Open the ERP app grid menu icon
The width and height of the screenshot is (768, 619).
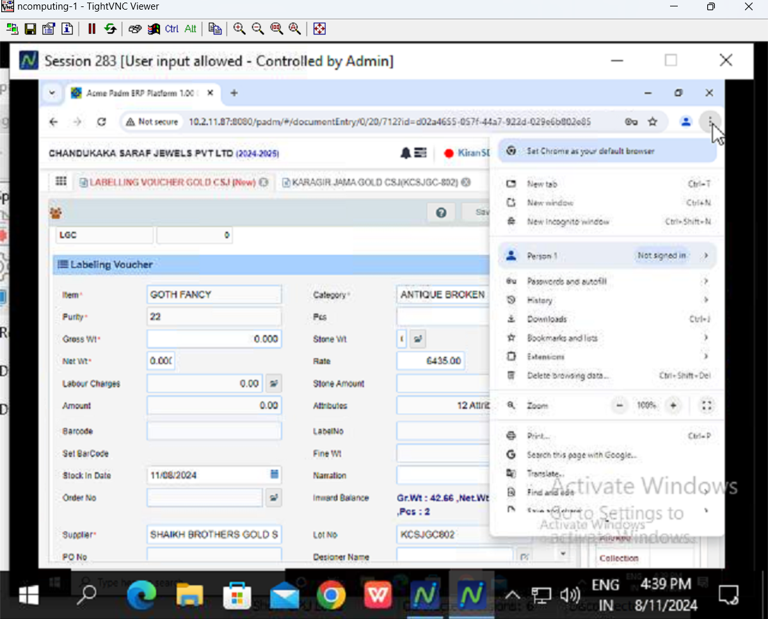coord(61,182)
